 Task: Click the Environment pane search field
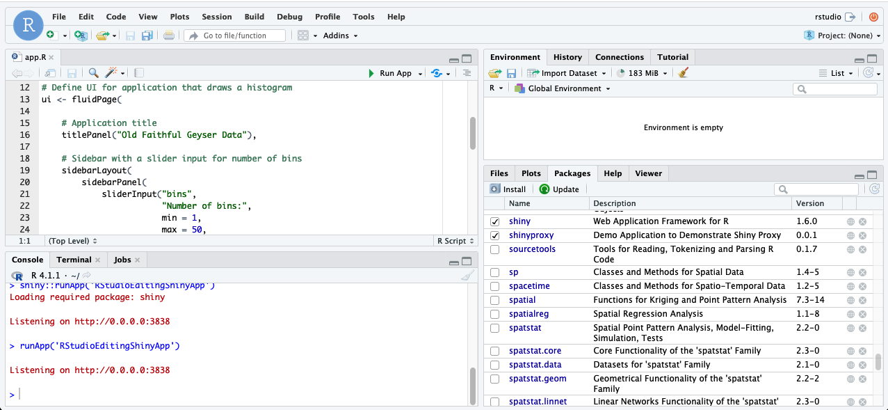(x=834, y=89)
